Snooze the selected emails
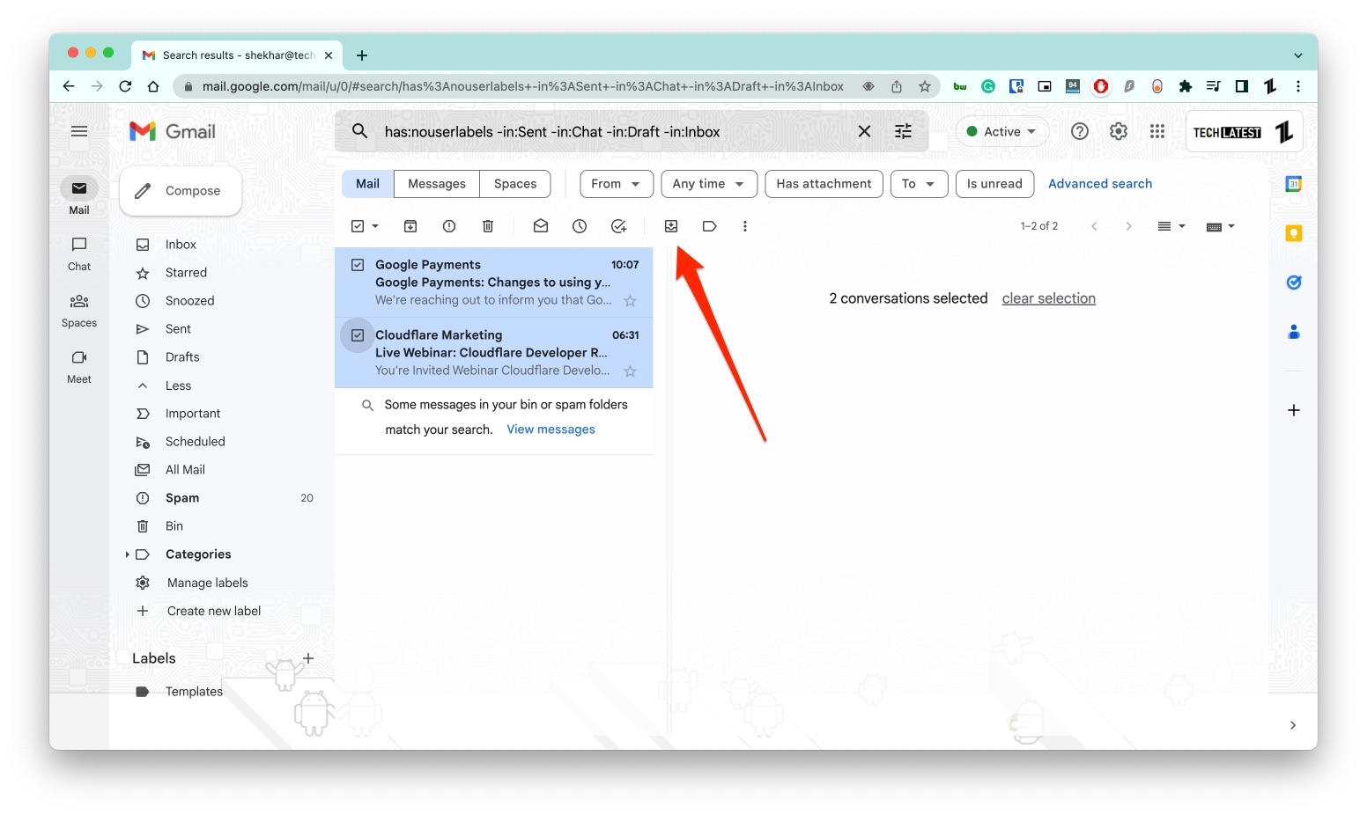Screen dimensions: 1367x815 (580, 226)
